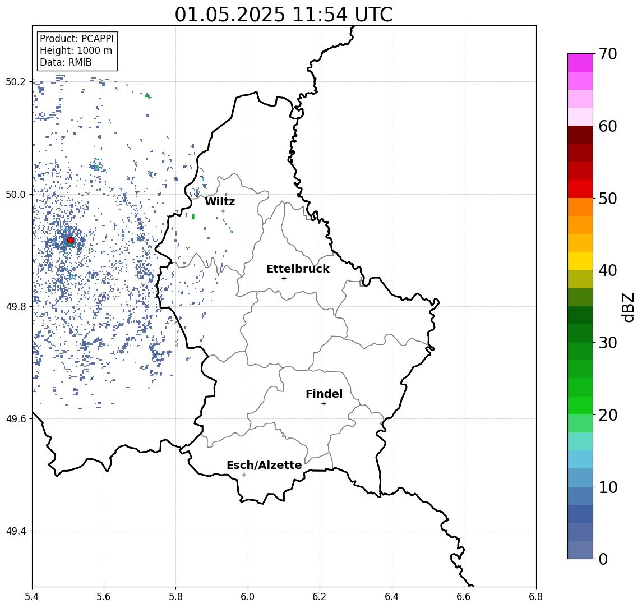Click longitude tick label 5.8

(x=175, y=597)
